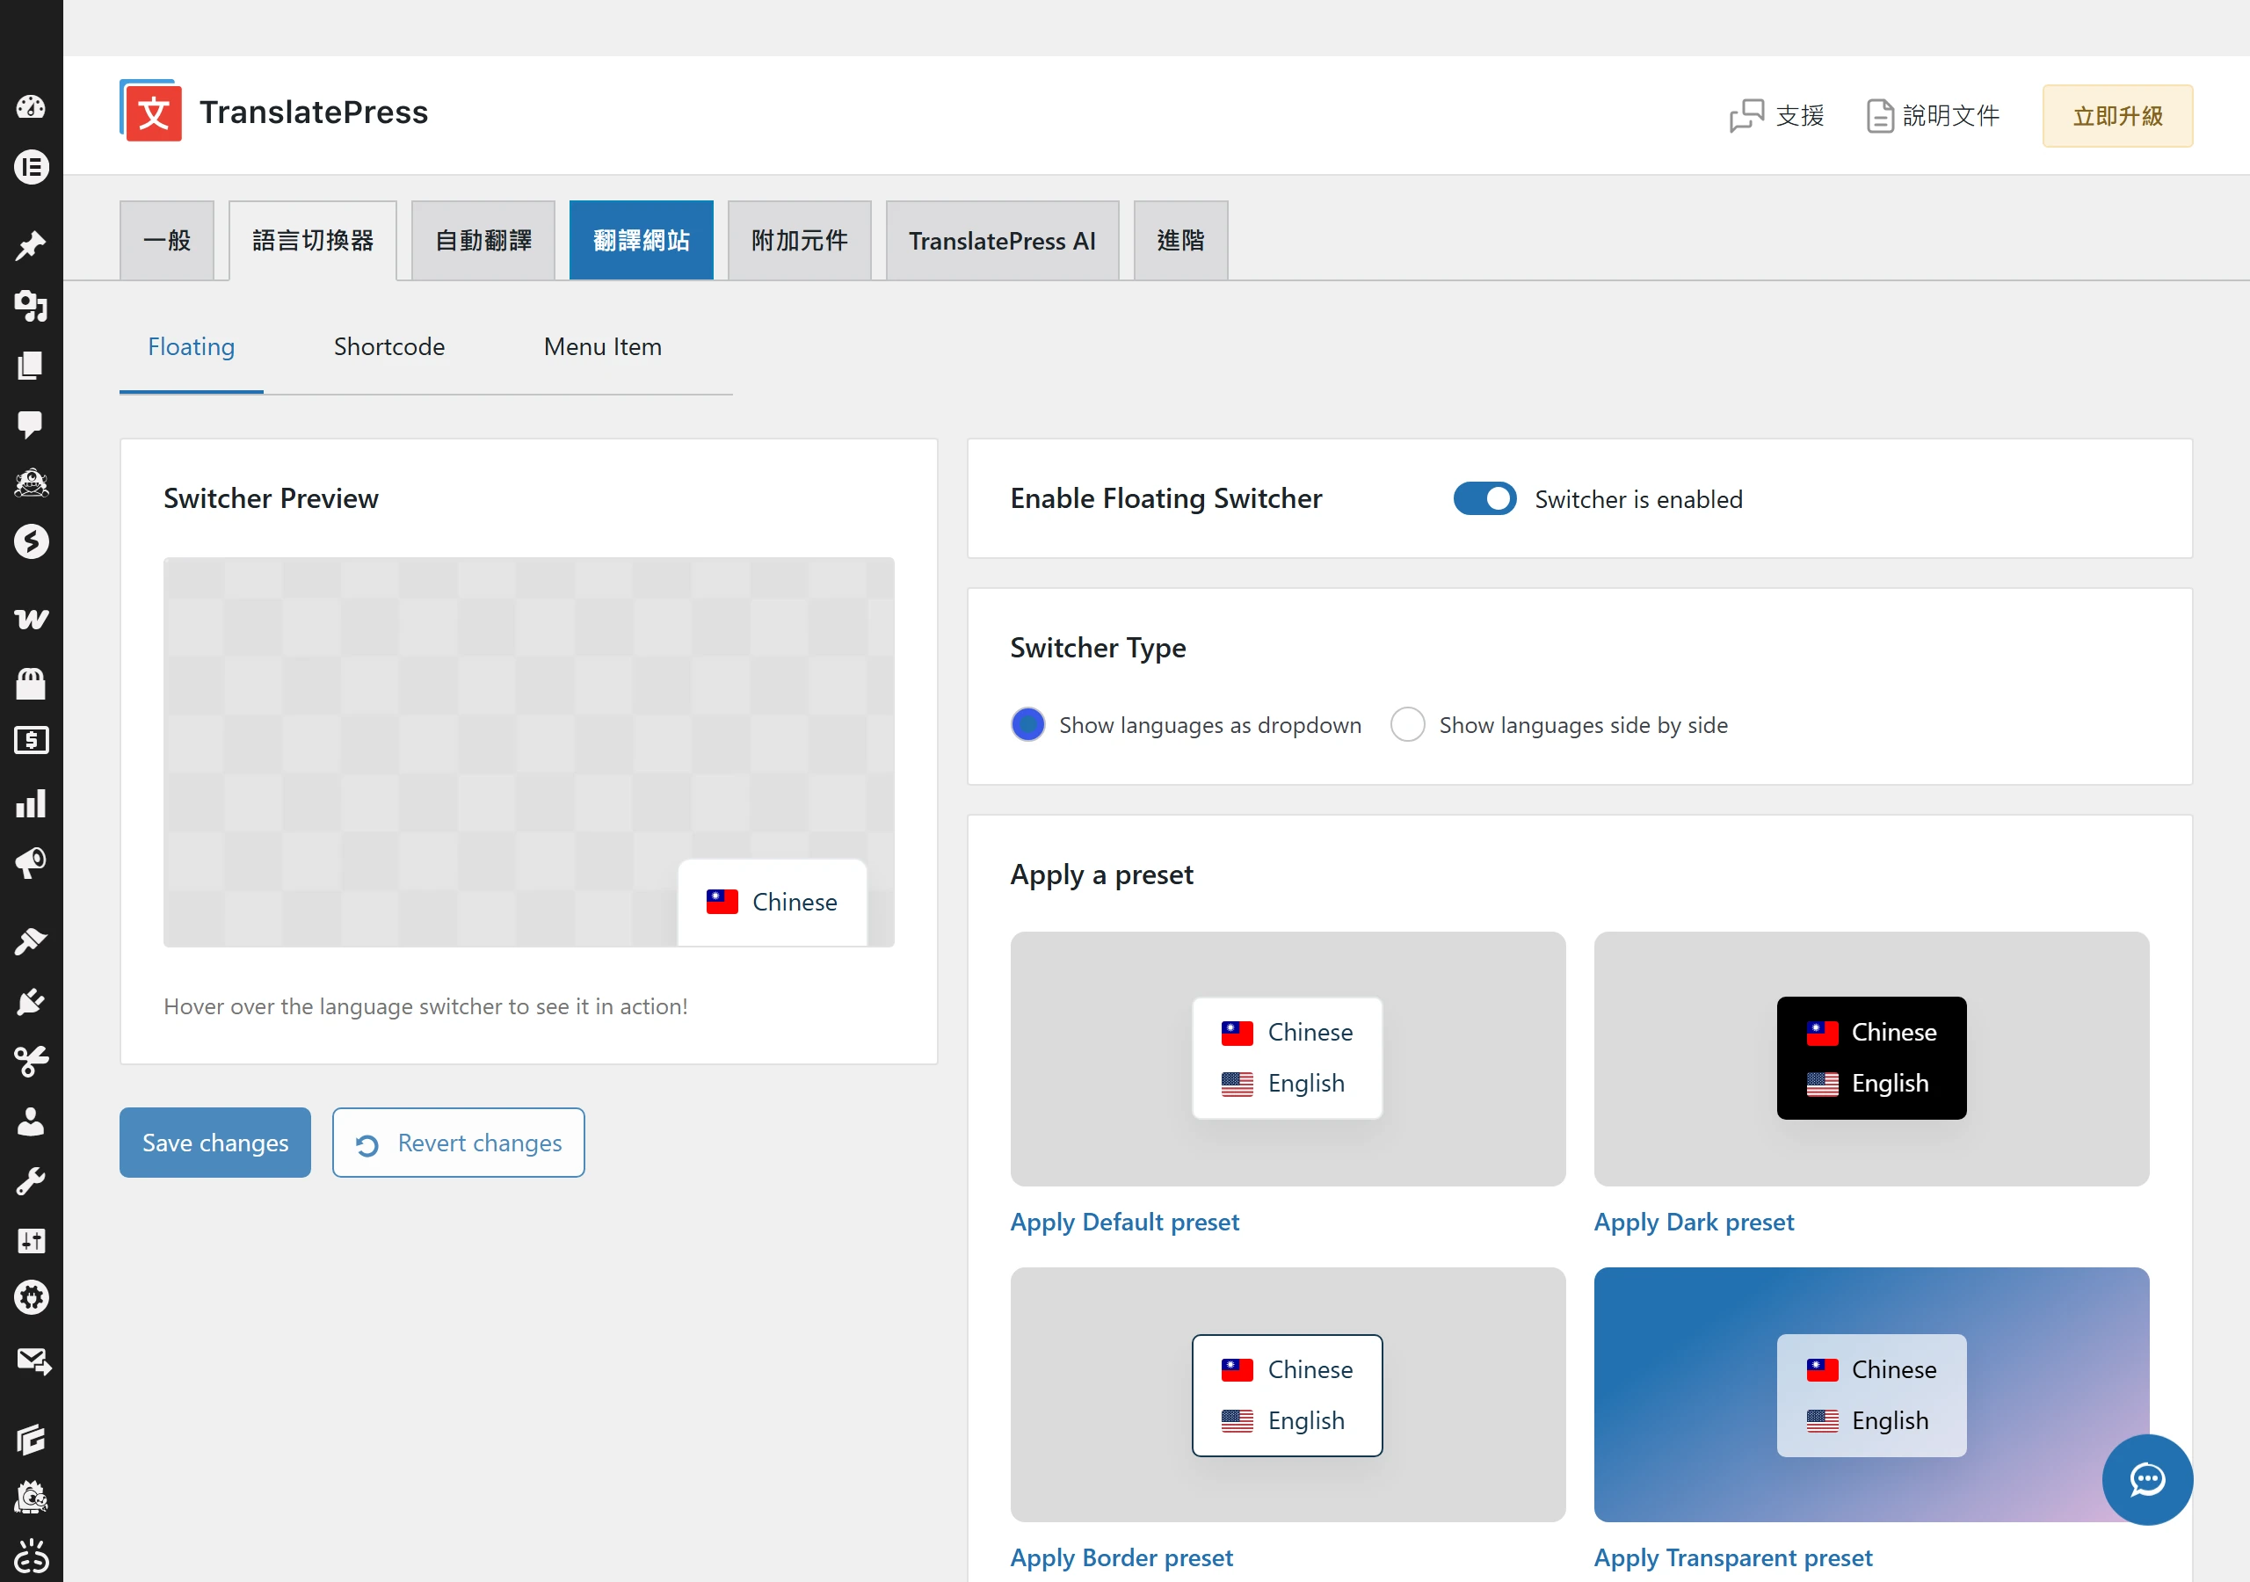Click the Switcher Type heading
The height and width of the screenshot is (1582, 2250).
1098,648
